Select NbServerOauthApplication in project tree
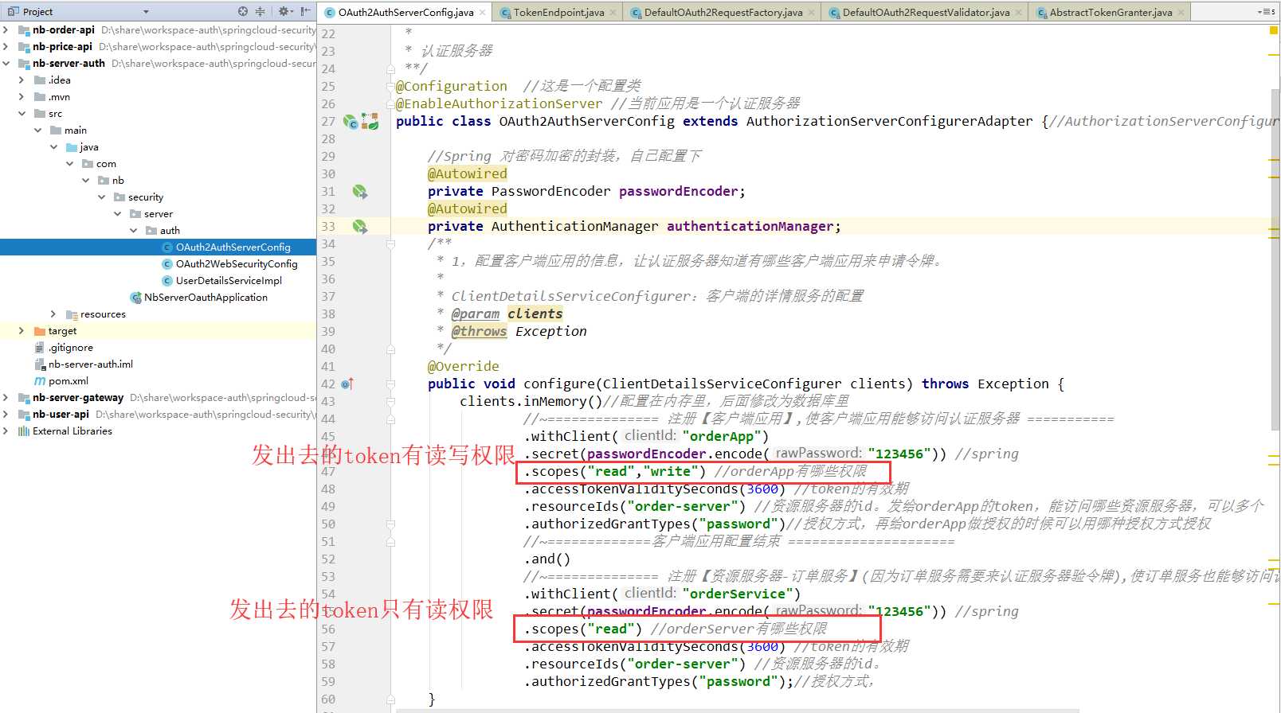1281x713 pixels. click(x=206, y=297)
